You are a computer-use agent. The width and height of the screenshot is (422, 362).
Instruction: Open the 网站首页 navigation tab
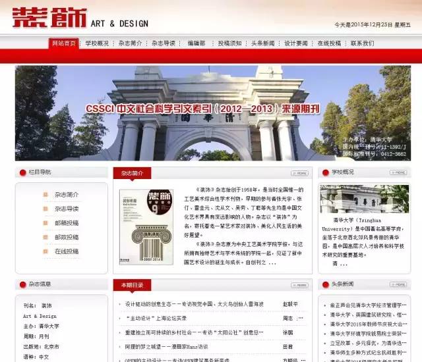coord(64,43)
